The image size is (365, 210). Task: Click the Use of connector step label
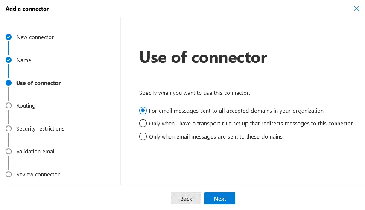[x=38, y=83]
